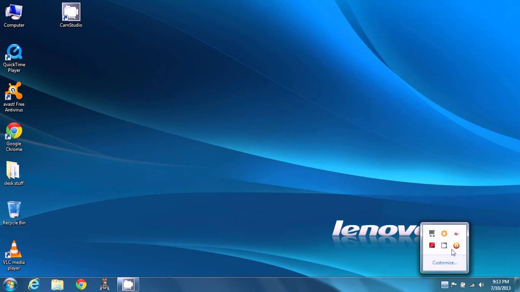Click the battery power tray icon

pos(463,285)
